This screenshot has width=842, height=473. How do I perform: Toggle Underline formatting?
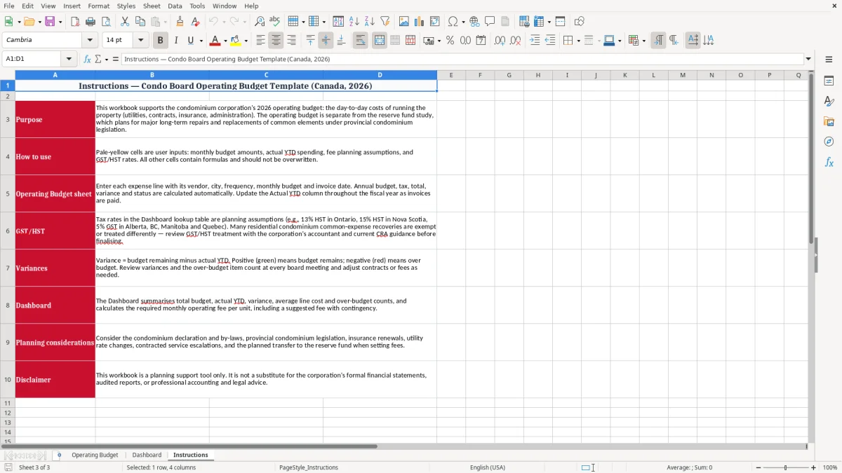pyautogui.click(x=191, y=41)
